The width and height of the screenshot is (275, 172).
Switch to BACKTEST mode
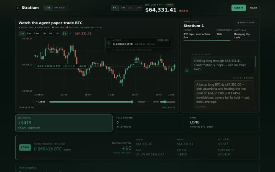click(x=60, y=8)
